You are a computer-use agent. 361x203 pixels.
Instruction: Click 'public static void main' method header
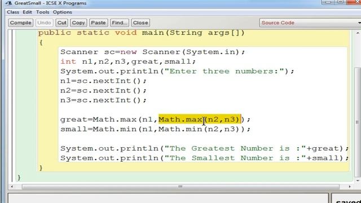141,33
